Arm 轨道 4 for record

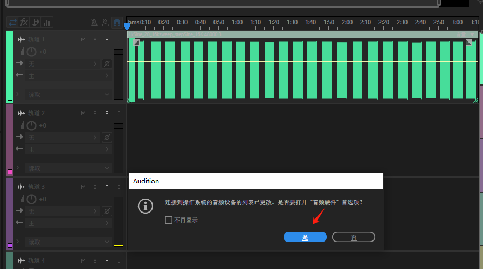pos(107,261)
